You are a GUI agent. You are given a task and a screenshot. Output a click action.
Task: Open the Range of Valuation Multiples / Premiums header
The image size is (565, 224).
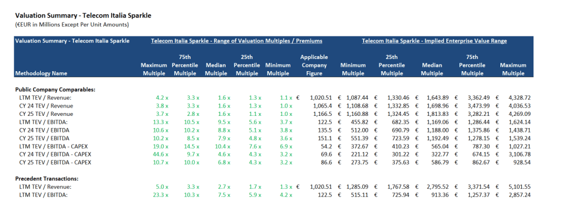tap(237, 41)
